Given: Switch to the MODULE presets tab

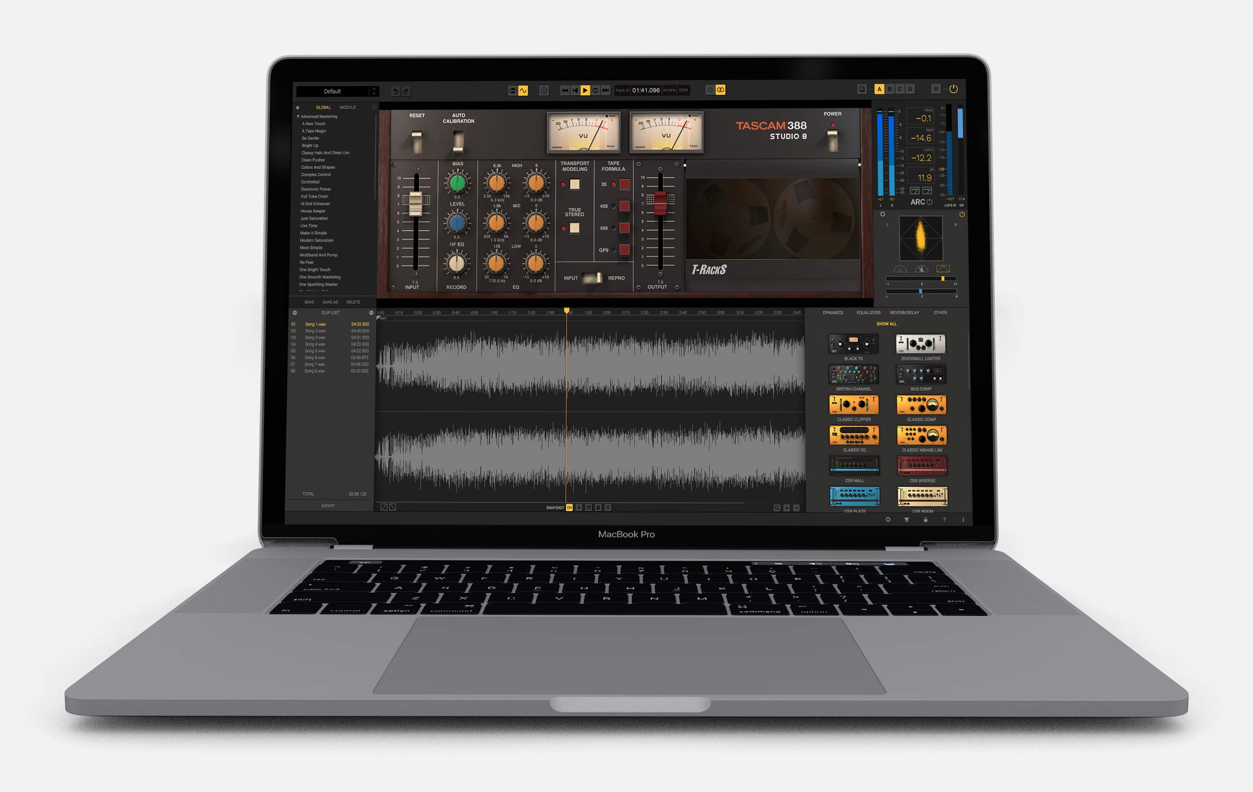Looking at the screenshot, I should [x=348, y=108].
